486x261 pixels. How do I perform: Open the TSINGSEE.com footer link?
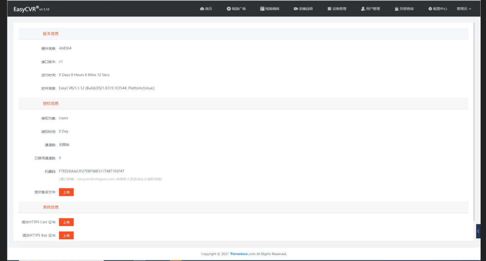point(243,254)
